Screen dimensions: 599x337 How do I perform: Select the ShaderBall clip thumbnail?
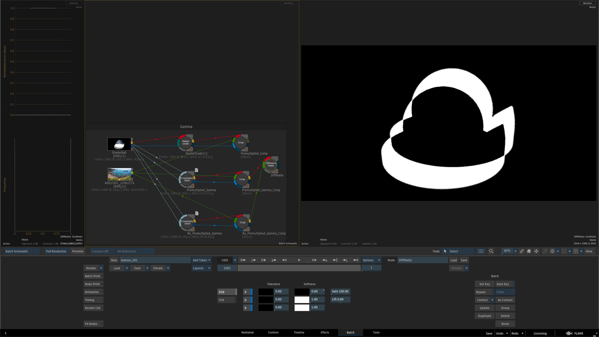[x=119, y=144]
